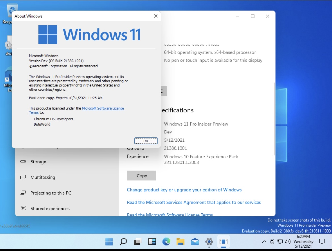Click the Meet Now tray icon
332x251 pixels.
pos(272,241)
